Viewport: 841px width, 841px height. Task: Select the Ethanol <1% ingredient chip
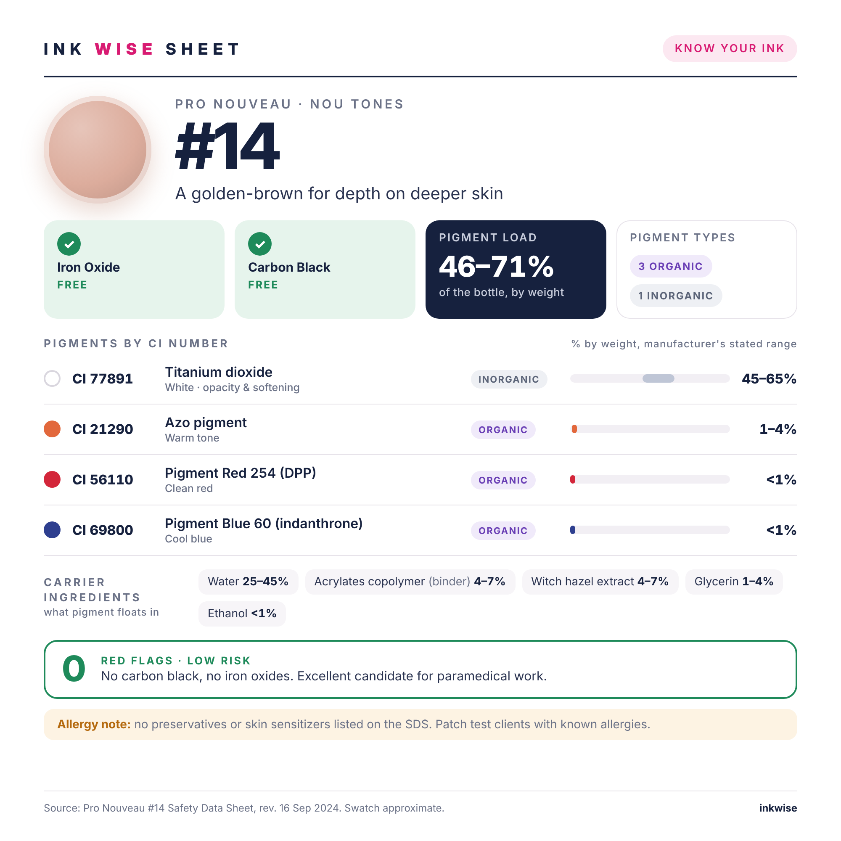coord(242,614)
